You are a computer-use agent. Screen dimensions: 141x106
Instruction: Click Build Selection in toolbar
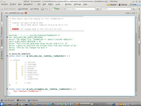tap(8, 9)
